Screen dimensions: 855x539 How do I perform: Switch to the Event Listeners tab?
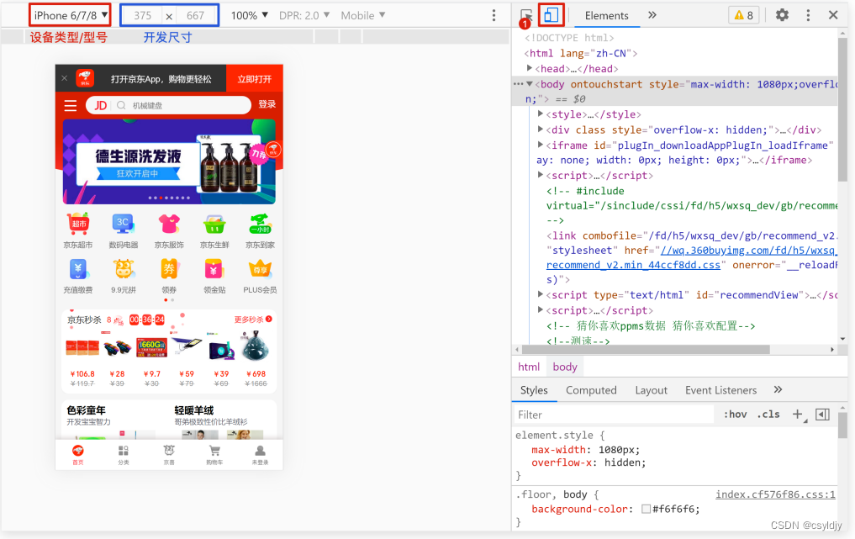pos(720,389)
